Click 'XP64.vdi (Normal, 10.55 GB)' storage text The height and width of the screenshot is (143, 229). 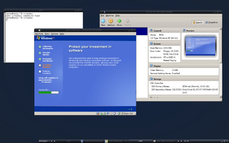196,87
